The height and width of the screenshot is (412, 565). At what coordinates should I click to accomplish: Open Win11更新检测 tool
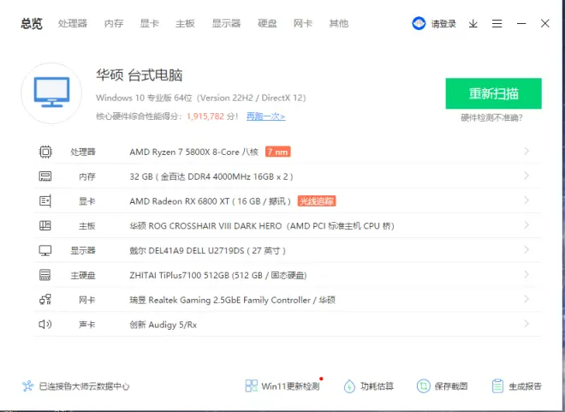pyautogui.click(x=282, y=386)
